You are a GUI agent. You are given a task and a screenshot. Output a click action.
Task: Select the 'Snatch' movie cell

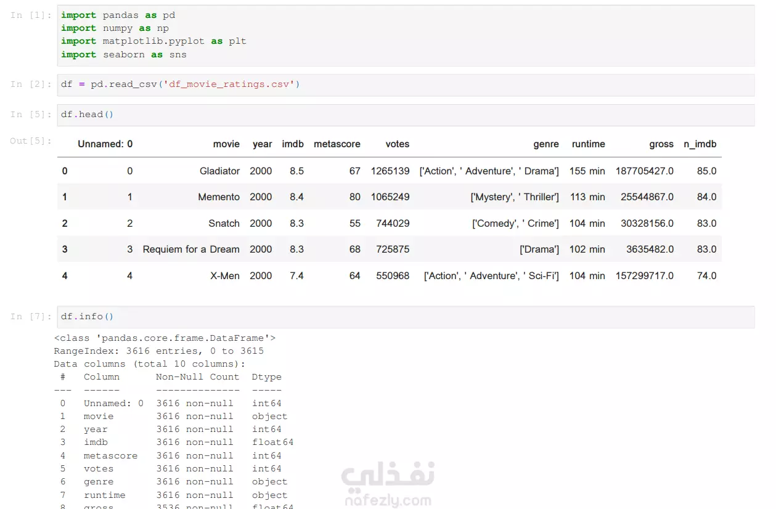224,223
